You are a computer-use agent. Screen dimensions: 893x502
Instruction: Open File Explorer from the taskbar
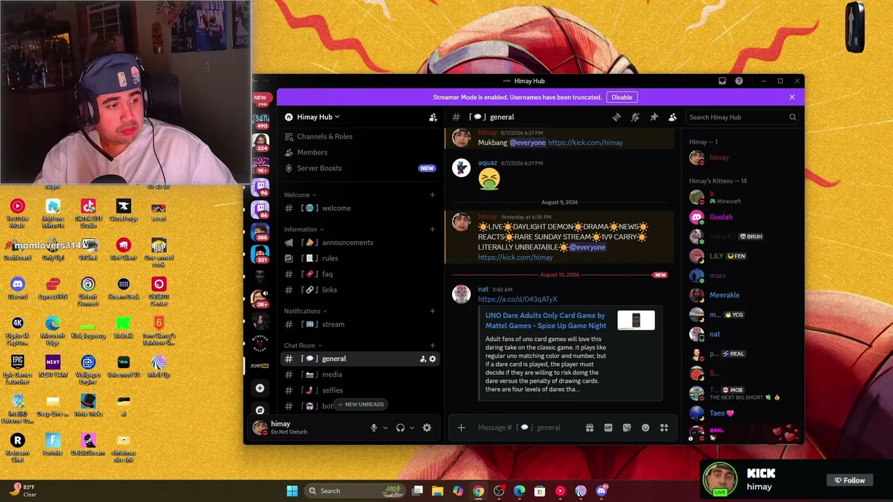click(437, 491)
